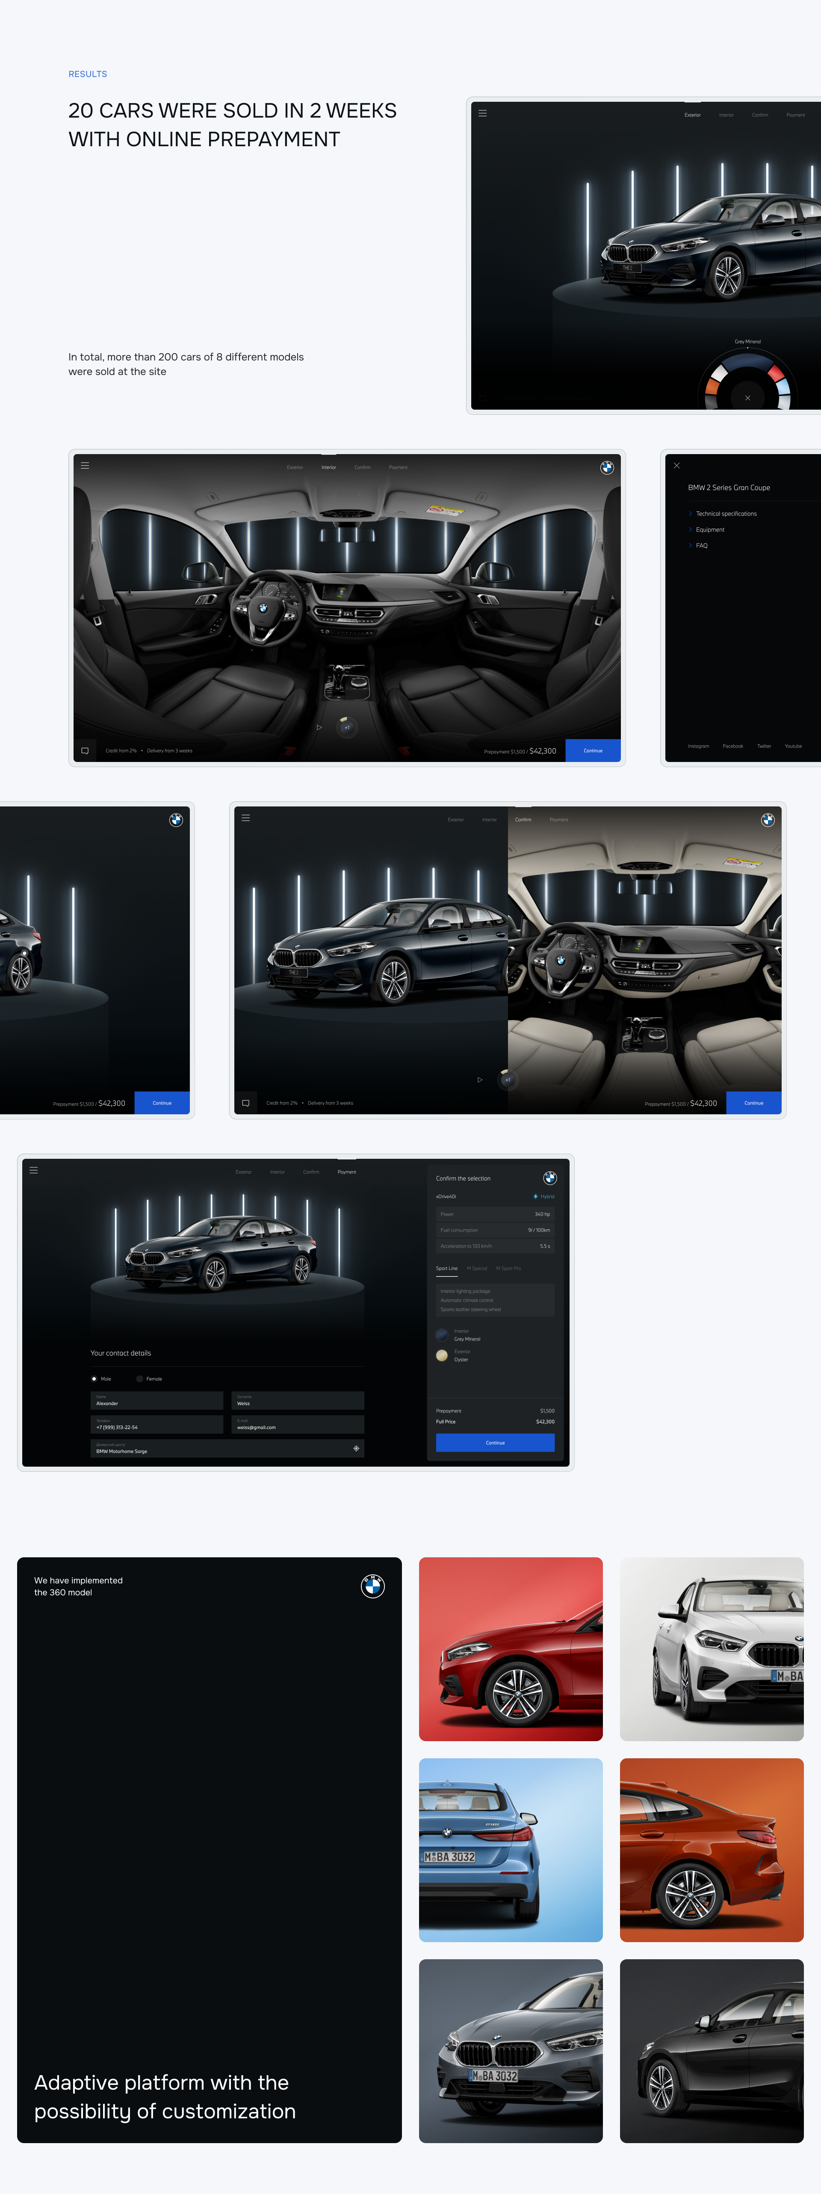Choose the M Special package tab
The height and width of the screenshot is (2194, 821).
click(477, 1268)
